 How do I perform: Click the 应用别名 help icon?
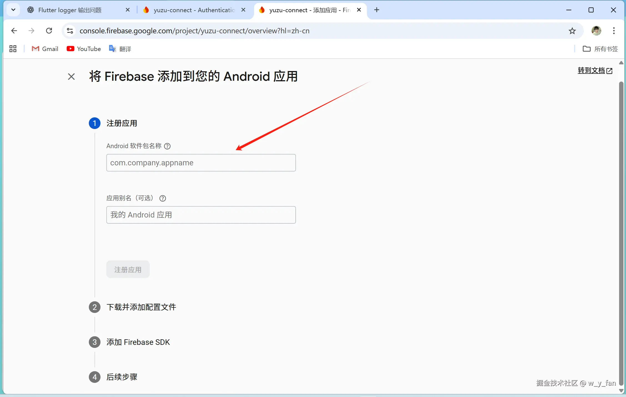coord(163,198)
